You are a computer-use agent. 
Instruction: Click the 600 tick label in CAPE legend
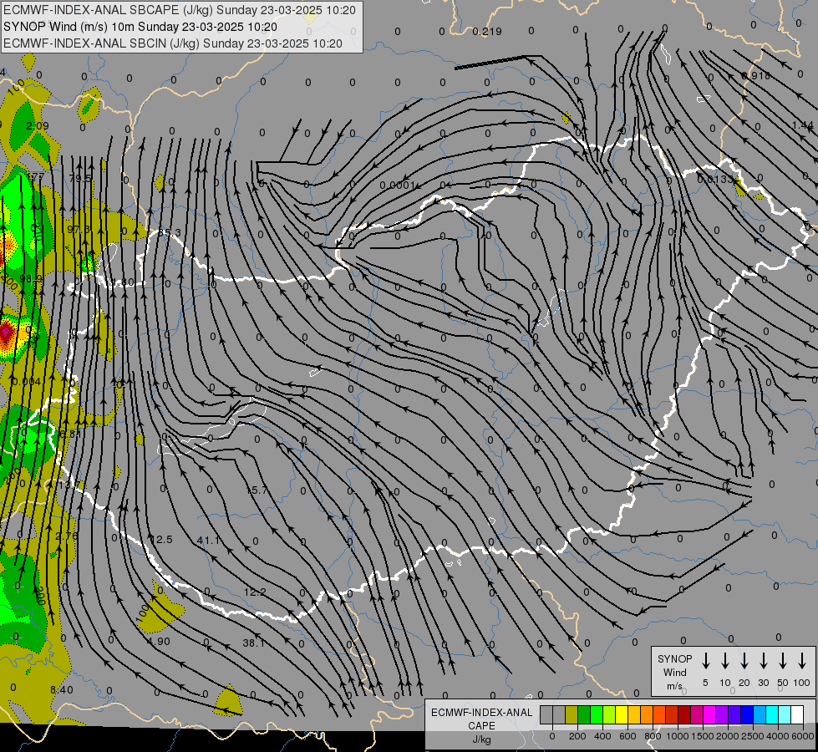click(x=627, y=736)
